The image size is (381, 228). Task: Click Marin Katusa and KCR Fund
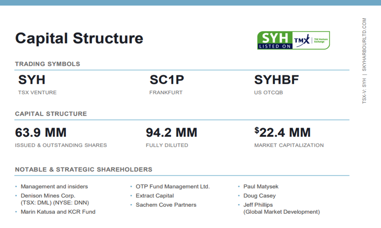click(x=58, y=212)
